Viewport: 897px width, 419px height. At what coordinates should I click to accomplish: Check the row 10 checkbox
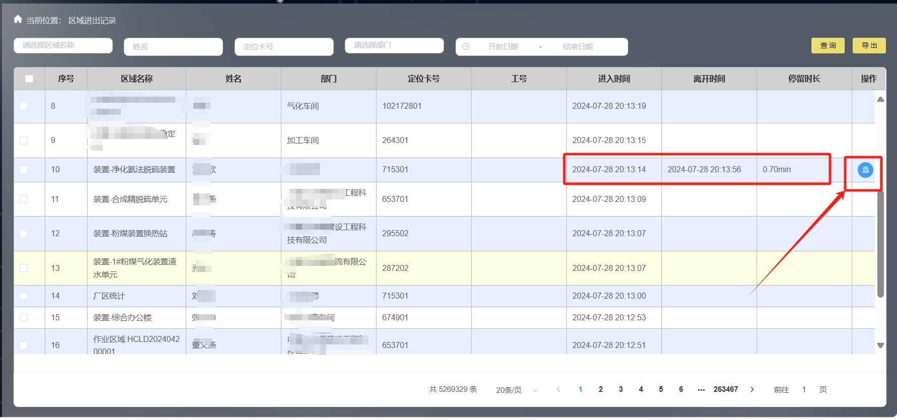24,170
